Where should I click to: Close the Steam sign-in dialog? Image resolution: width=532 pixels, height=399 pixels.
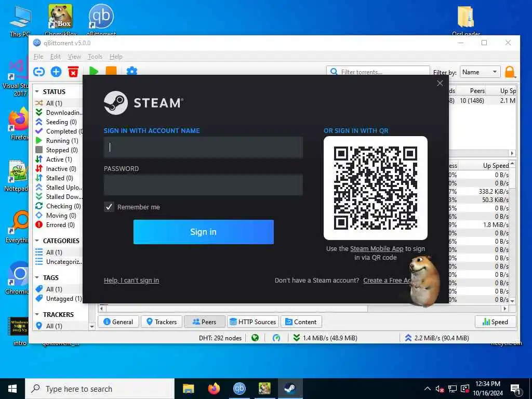440,83
